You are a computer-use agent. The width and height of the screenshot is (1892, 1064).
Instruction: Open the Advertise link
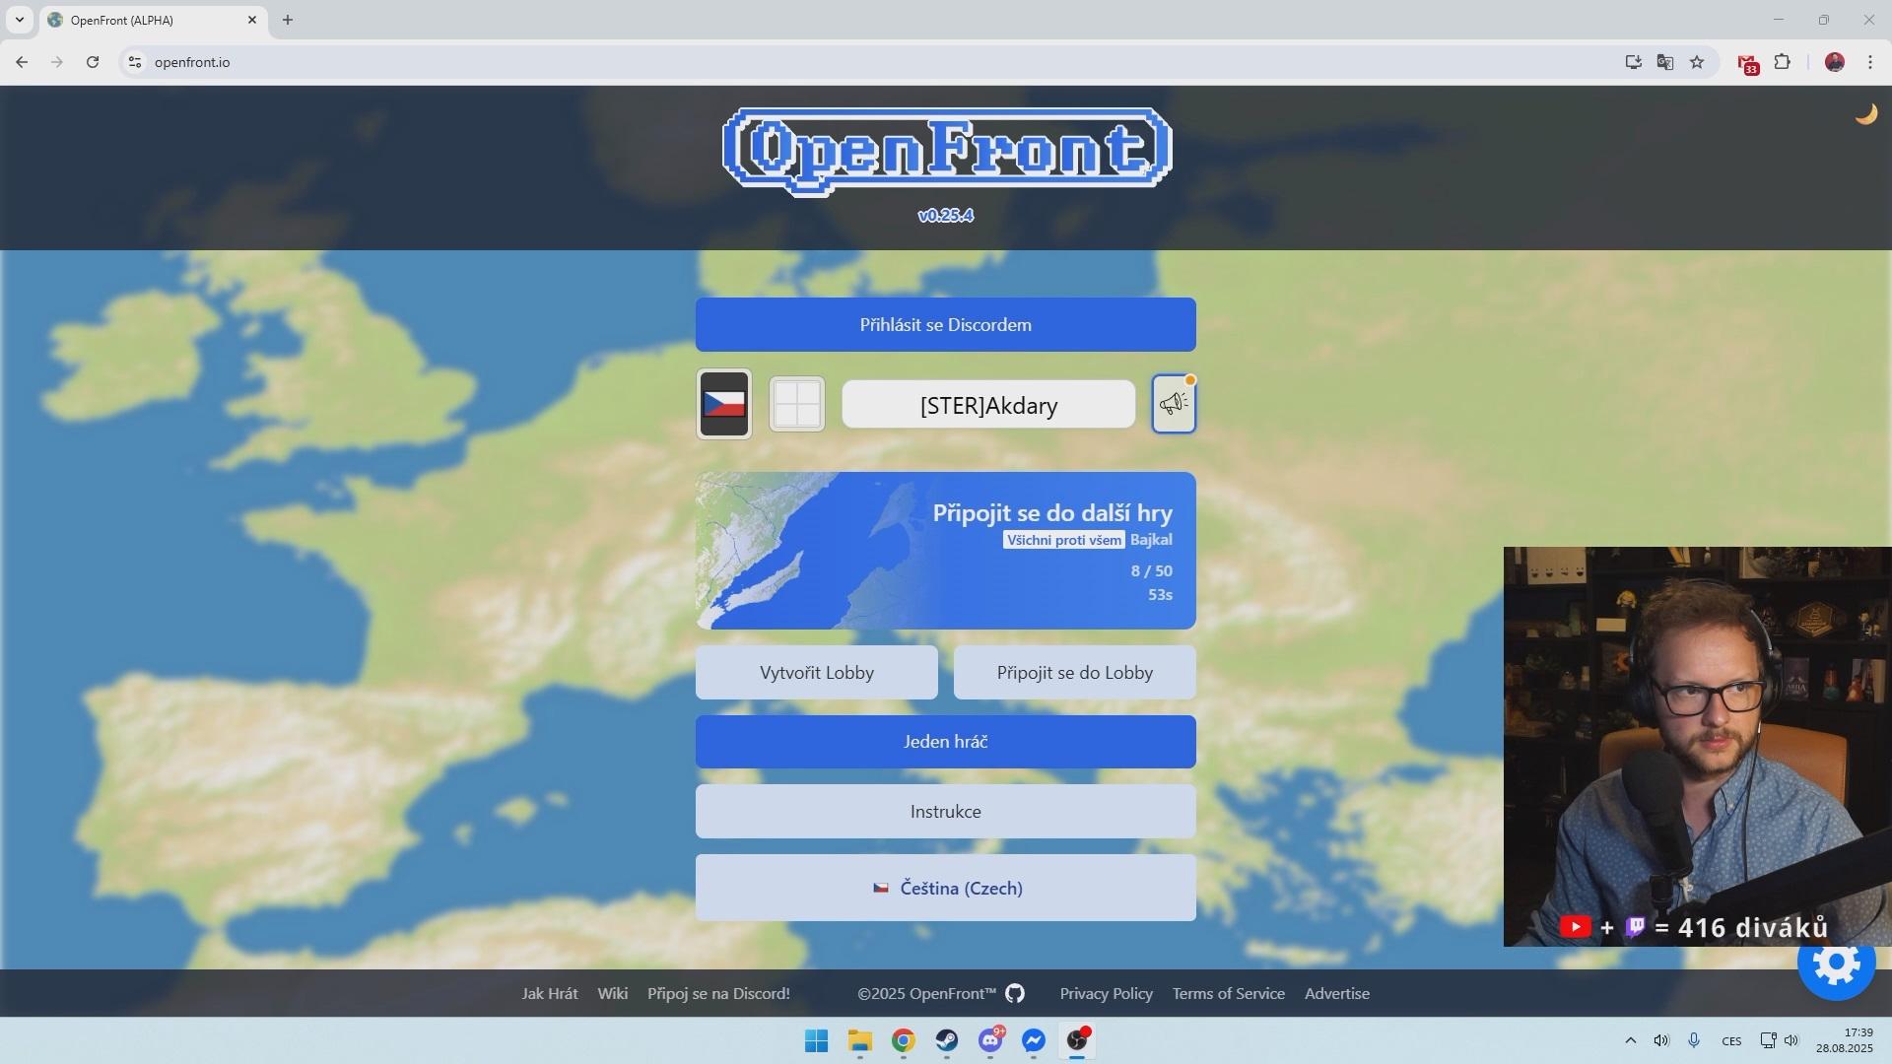[x=1337, y=993]
